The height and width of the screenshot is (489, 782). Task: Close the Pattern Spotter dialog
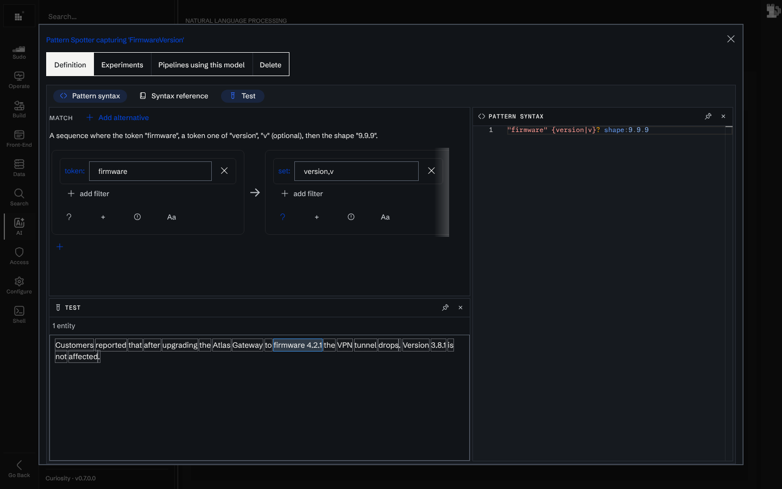731,39
